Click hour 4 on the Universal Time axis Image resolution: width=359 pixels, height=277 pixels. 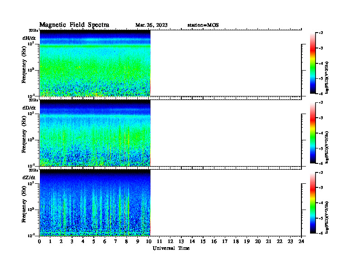tap(83, 242)
